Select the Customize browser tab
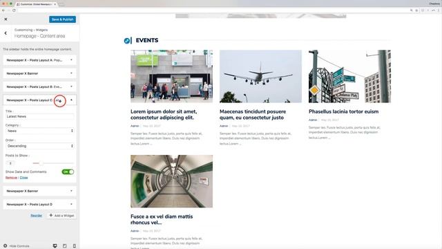The image size is (442, 249). click(36, 4)
